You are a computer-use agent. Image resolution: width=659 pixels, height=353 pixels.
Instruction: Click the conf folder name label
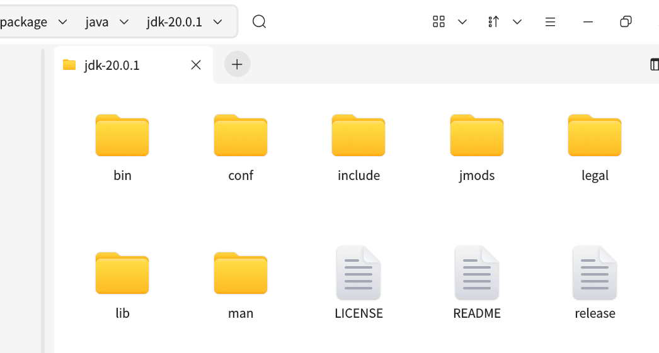(241, 176)
